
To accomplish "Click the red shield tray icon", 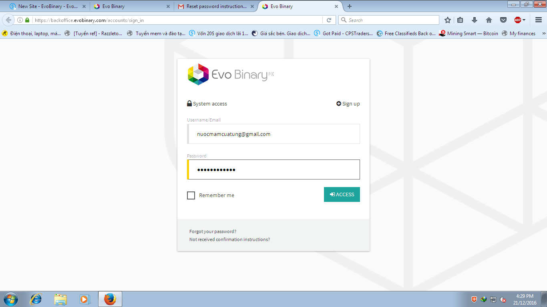I will (x=475, y=299).
